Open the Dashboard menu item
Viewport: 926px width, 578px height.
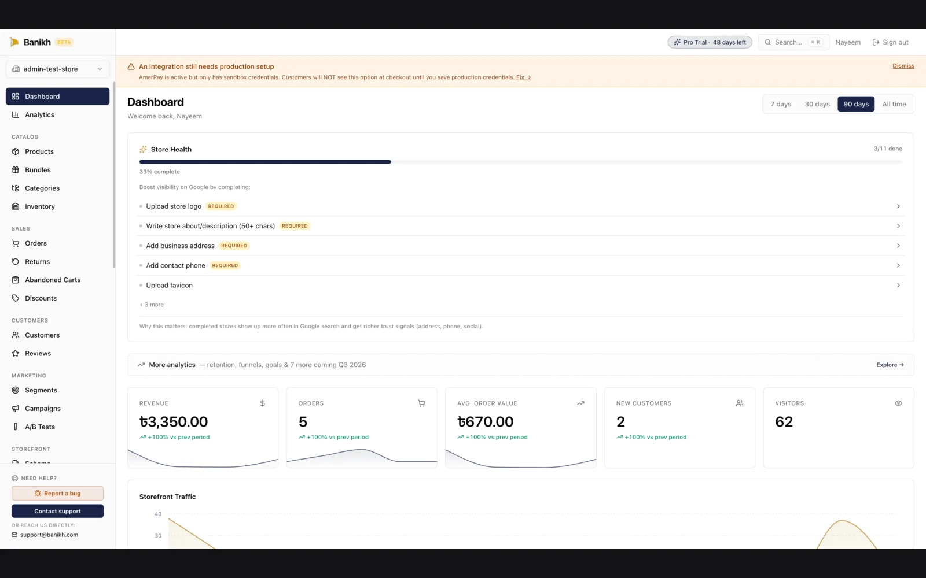[57, 97]
